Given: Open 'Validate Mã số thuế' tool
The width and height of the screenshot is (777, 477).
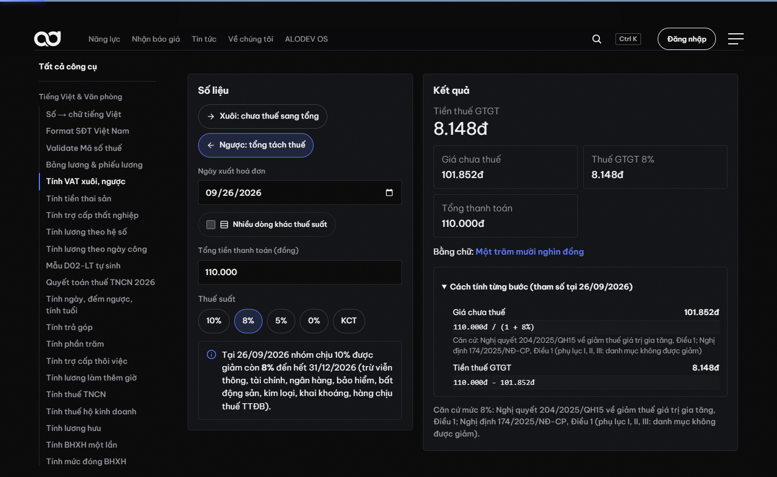Looking at the screenshot, I should (84, 148).
